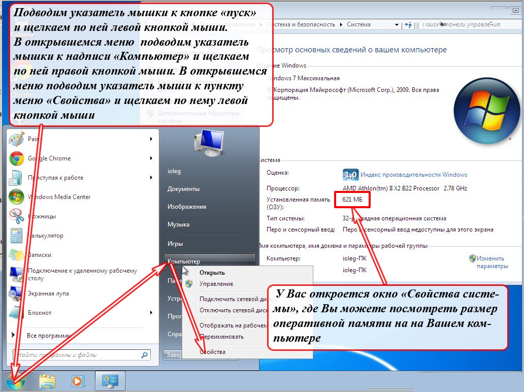Screen dimensions: 524x392
Task: Open ioleg user folder link
Action: pos(174,171)
